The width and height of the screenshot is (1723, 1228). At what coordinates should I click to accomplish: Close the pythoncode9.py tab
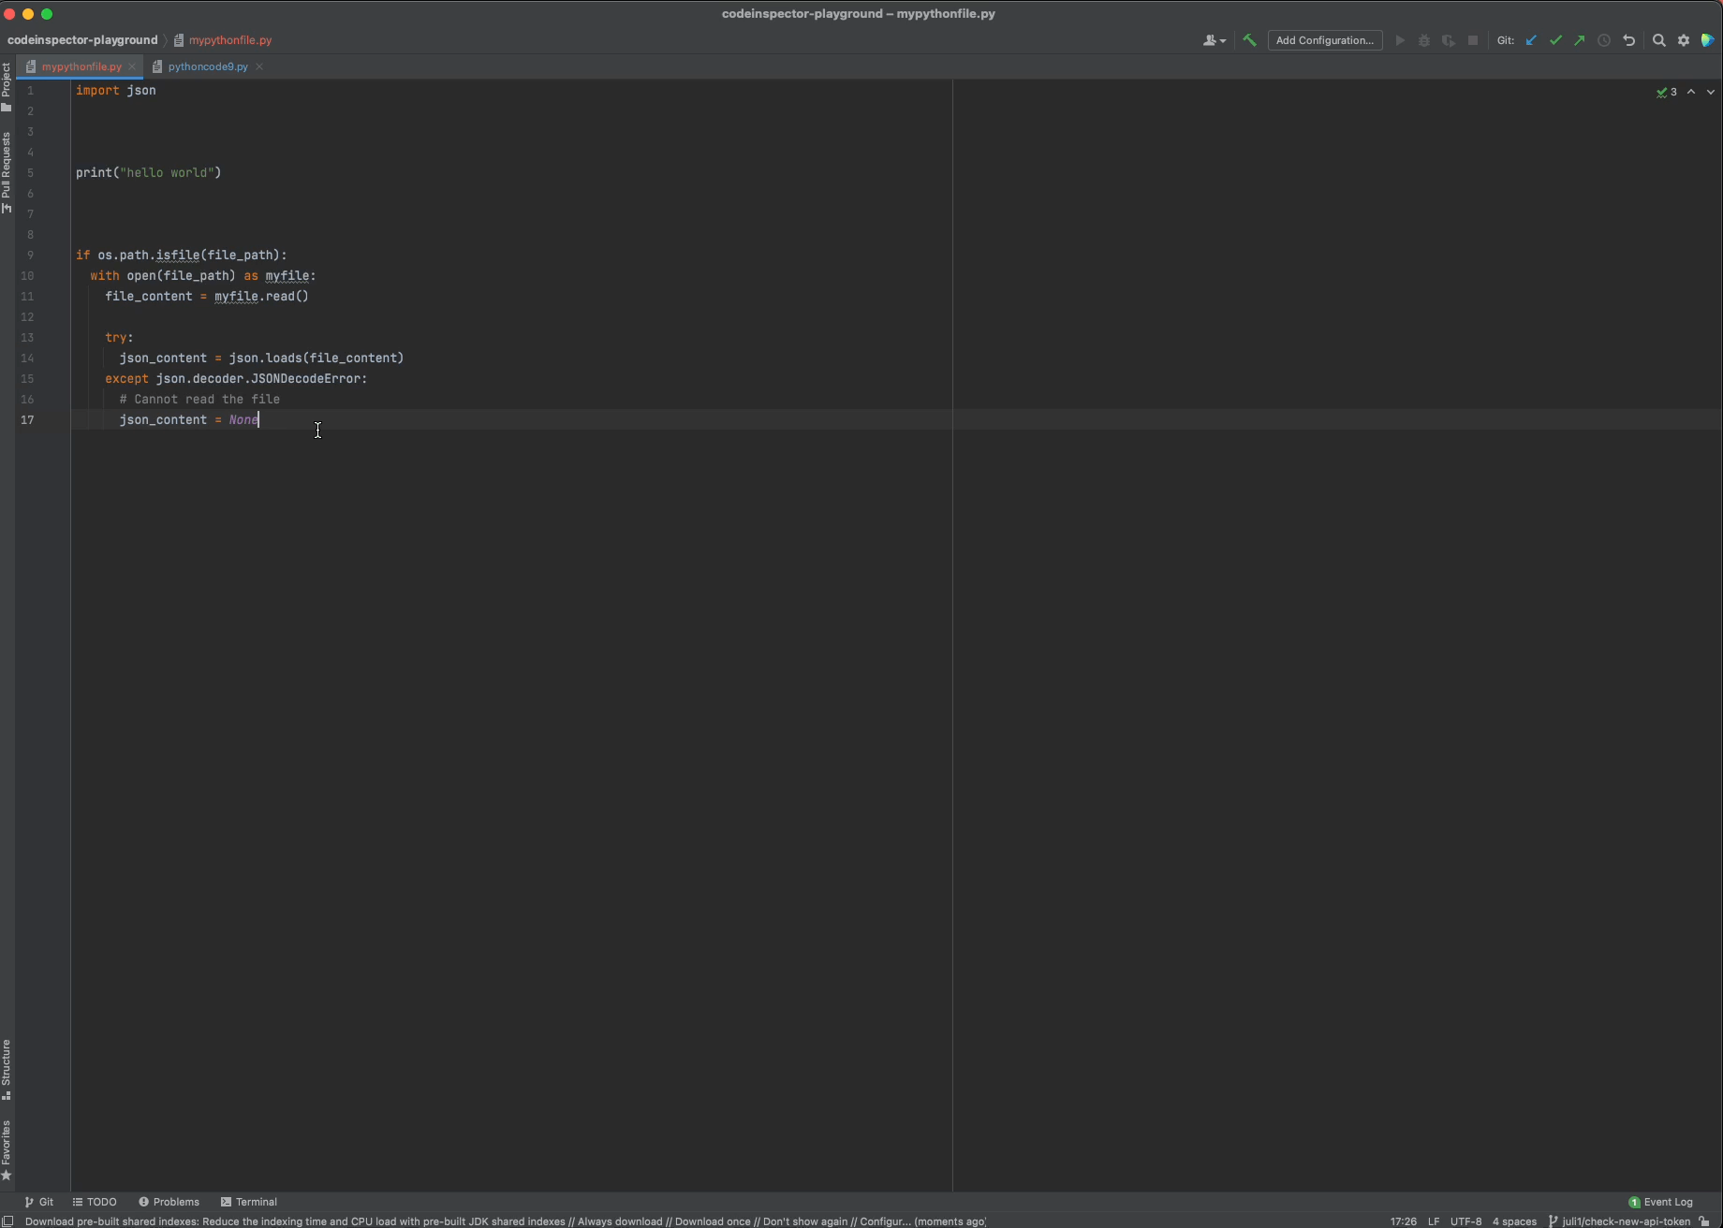click(259, 66)
